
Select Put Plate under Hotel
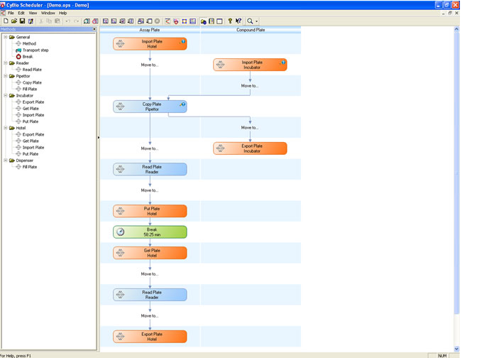click(31, 154)
